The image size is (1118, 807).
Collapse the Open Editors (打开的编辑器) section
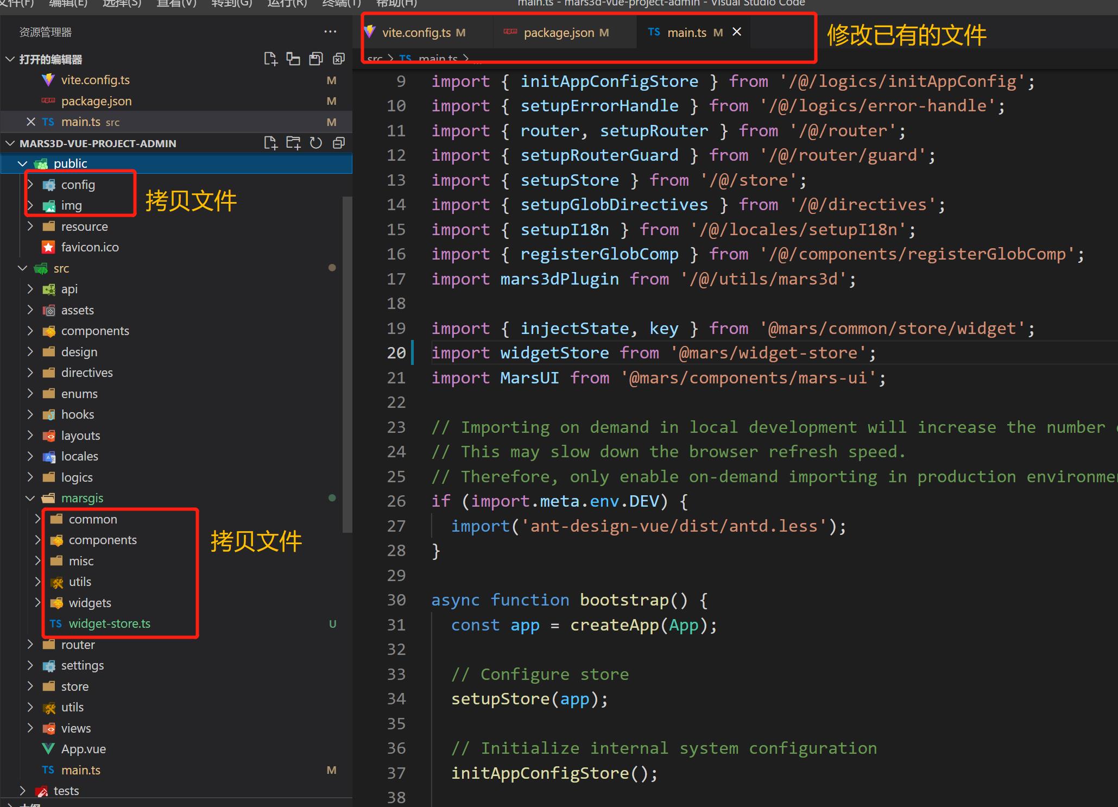click(10, 59)
